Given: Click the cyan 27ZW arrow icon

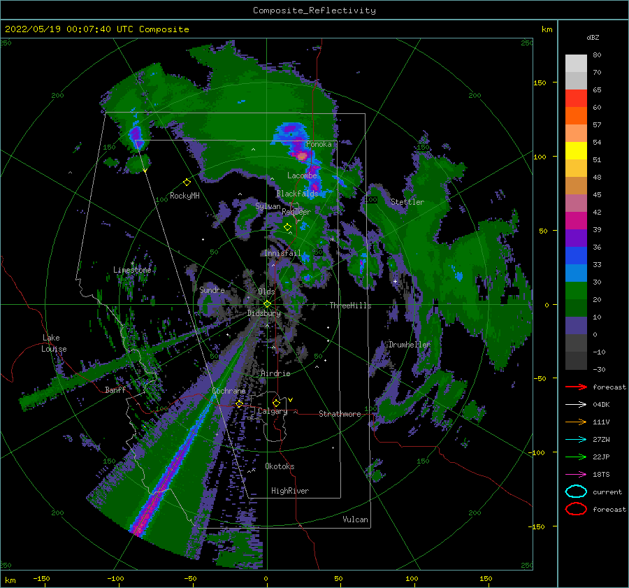Looking at the screenshot, I should [x=576, y=440].
